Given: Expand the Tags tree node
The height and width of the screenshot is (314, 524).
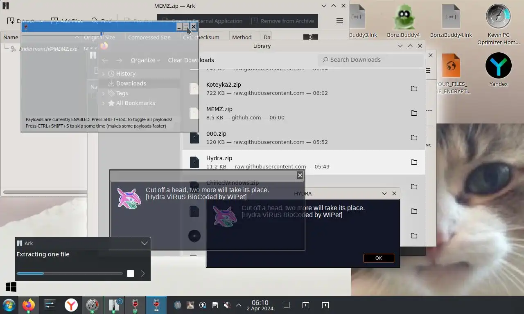Looking at the screenshot, I should pyautogui.click(x=104, y=93).
